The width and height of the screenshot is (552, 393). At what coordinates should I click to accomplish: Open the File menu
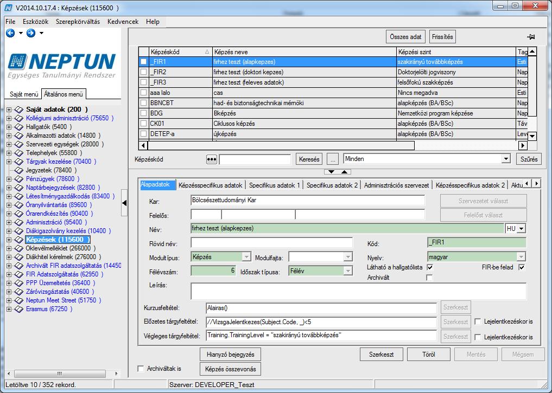(10, 22)
